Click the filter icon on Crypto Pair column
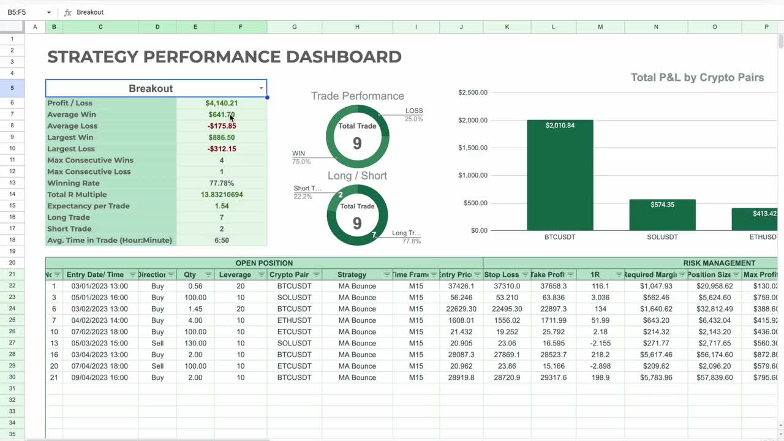The image size is (784, 441). pos(317,274)
